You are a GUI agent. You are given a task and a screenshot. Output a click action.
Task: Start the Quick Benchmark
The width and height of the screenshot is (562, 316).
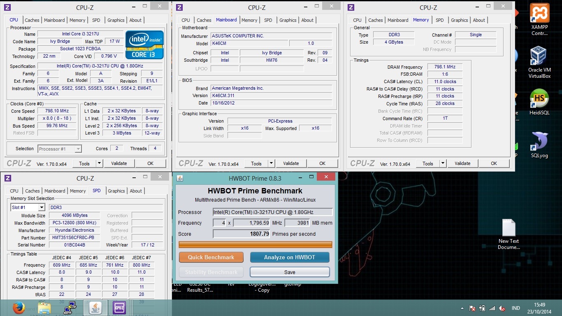tap(211, 257)
